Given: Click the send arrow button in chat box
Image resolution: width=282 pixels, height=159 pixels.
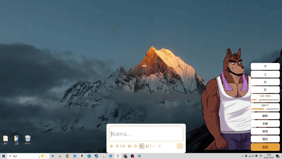Looking at the screenshot, I should point(180,146).
